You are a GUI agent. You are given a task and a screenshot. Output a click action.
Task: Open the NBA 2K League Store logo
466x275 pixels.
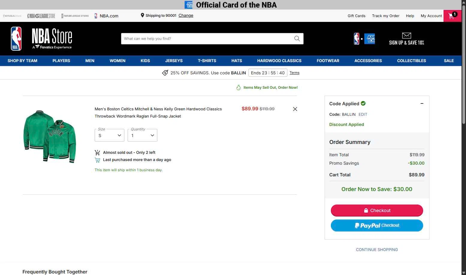coord(75,16)
